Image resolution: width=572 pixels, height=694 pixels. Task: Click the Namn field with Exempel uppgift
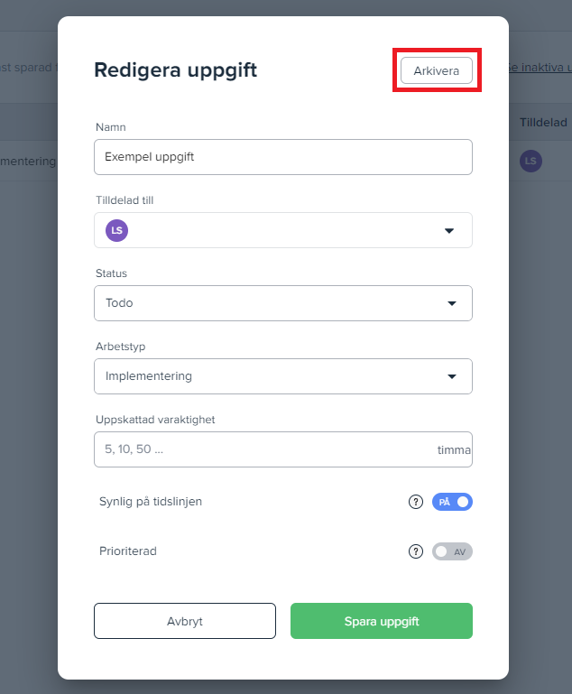(282, 157)
